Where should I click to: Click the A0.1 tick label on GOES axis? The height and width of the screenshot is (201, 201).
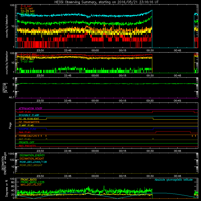[x=12, y=97]
